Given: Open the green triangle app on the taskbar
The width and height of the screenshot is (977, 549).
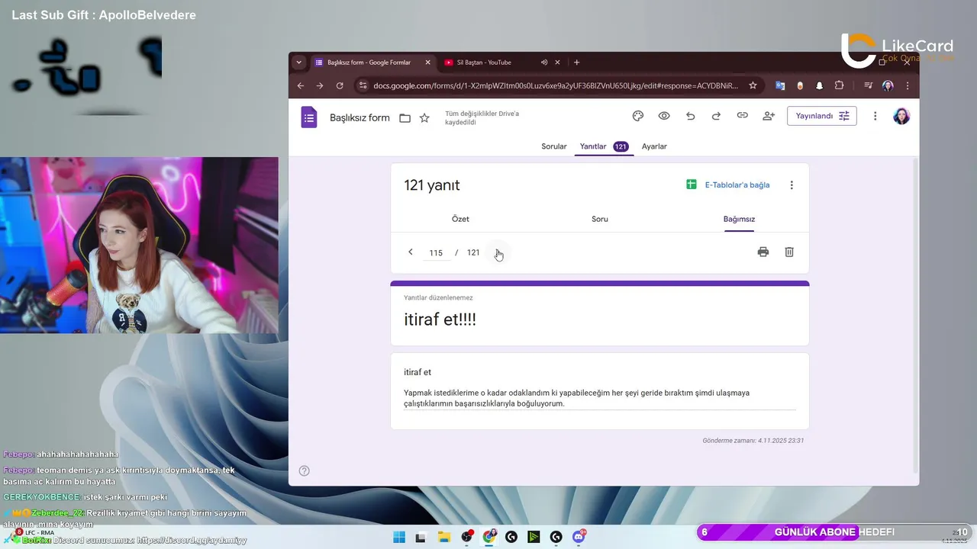Looking at the screenshot, I should [x=534, y=537].
